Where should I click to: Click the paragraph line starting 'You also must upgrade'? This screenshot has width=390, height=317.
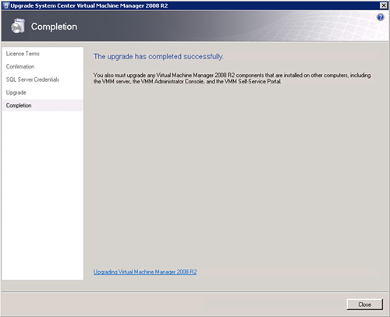coord(232,75)
